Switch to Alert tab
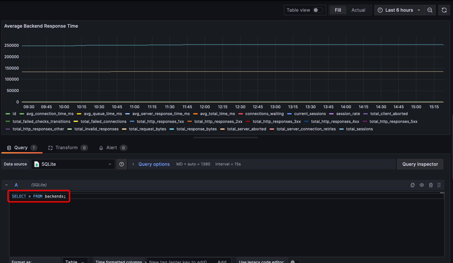This screenshot has width=453, height=263. [113, 148]
